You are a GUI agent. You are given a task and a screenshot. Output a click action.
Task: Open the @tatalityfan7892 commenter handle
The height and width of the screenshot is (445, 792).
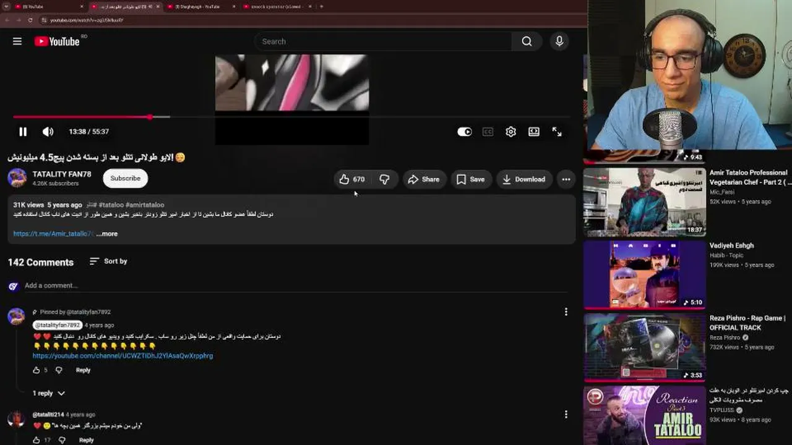tap(57, 325)
